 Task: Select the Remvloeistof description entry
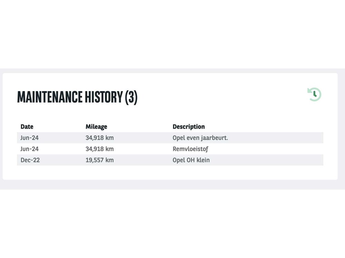(190, 149)
